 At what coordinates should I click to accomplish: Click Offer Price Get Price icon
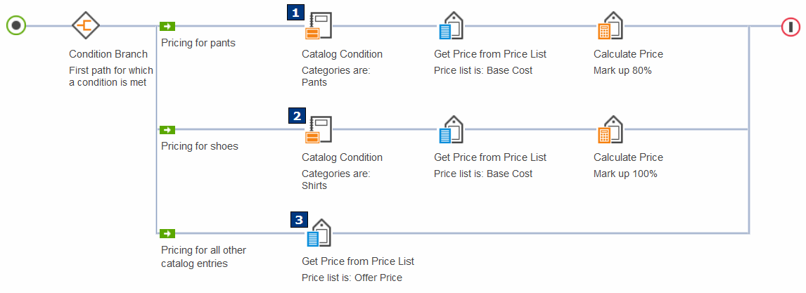point(319,233)
